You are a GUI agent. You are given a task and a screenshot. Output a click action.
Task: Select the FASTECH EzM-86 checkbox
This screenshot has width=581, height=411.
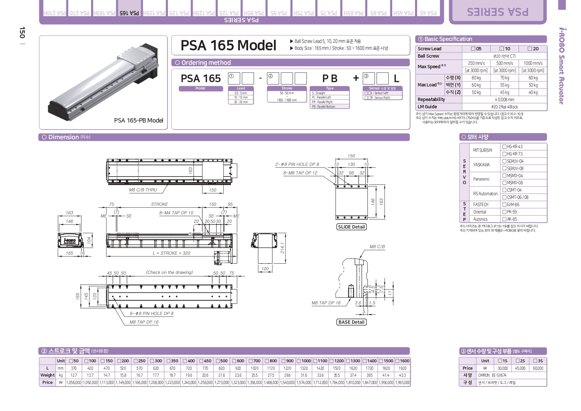coord(504,204)
